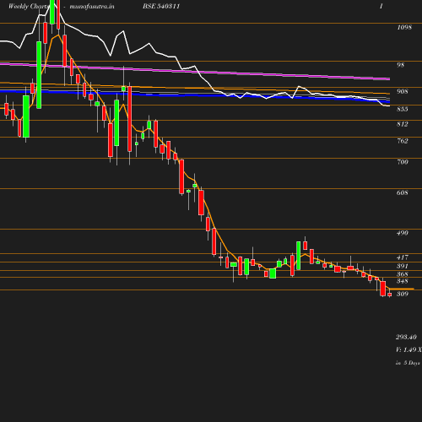Click the 762 price level label
The width and height of the screenshot is (422, 422).
403,141
